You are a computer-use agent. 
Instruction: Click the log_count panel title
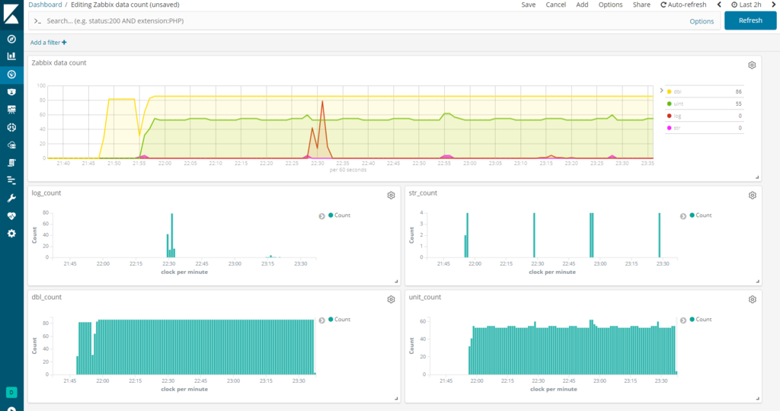click(x=46, y=193)
